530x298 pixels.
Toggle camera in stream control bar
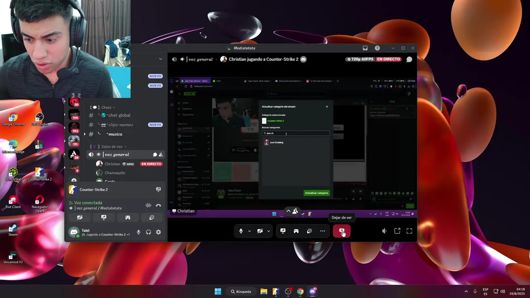(260, 231)
